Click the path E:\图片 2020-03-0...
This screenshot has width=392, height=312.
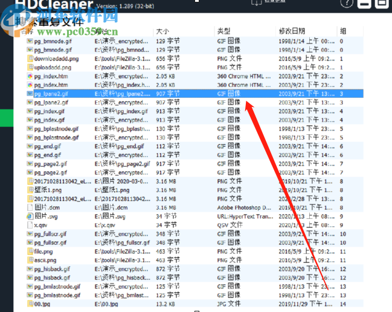(121, 181)
